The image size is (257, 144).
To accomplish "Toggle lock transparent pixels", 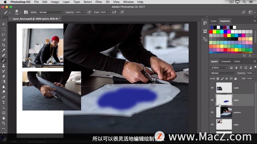I will [x=218, y=79].
